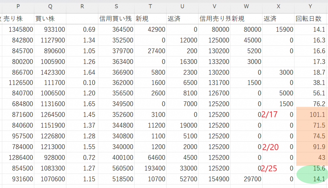
Task: Click the cell containing 560500
Action: [116, 168]
